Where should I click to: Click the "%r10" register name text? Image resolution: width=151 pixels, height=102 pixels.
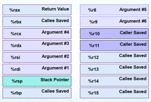tap(94, 34)
